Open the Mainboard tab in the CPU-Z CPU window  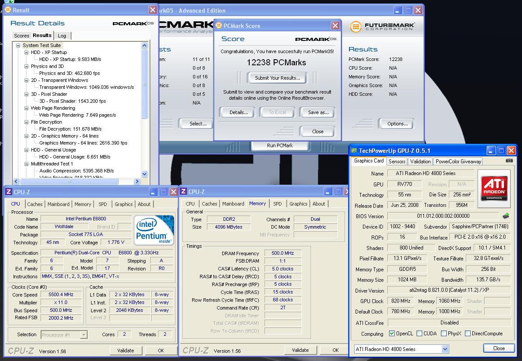pos(58,204)
